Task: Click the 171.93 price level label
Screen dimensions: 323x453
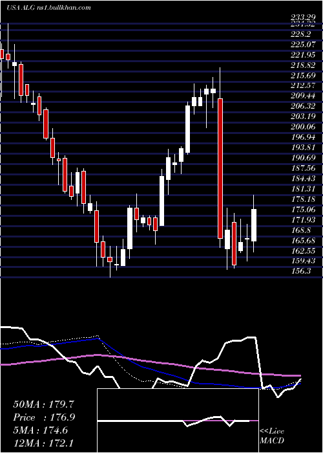Action: 303,220
